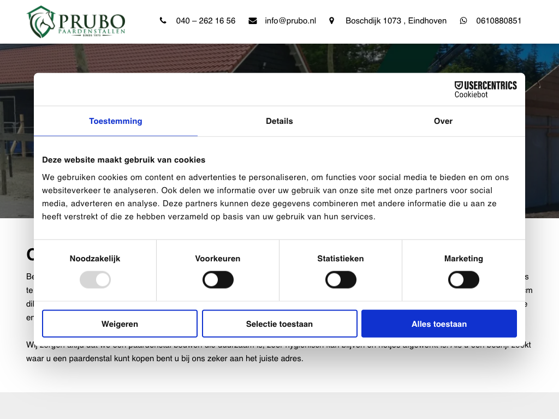This screenshot has height=419, width=559.
Task: Switch to the Details tab
Action: click(x=279, y=121)
